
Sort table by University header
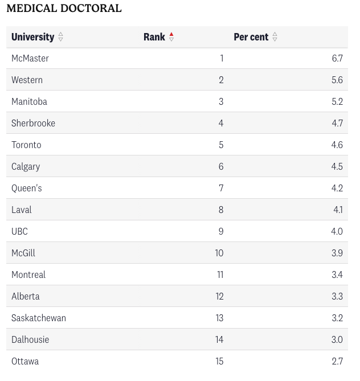coord(33,37)
